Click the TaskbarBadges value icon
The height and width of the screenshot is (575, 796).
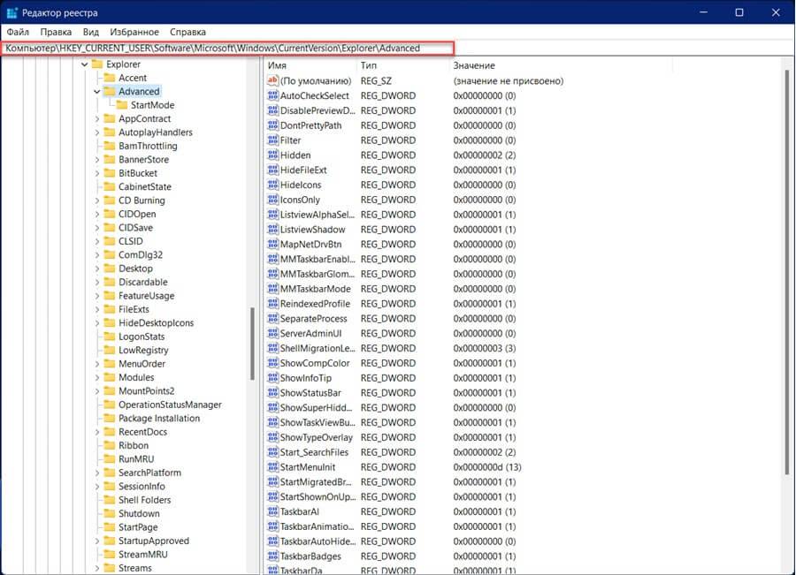[272, 556]
